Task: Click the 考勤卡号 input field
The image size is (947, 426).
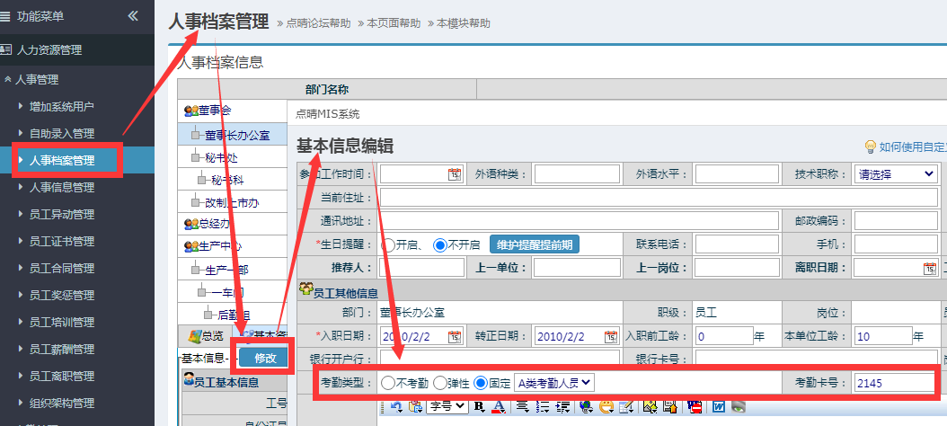Action: point(894,384)
